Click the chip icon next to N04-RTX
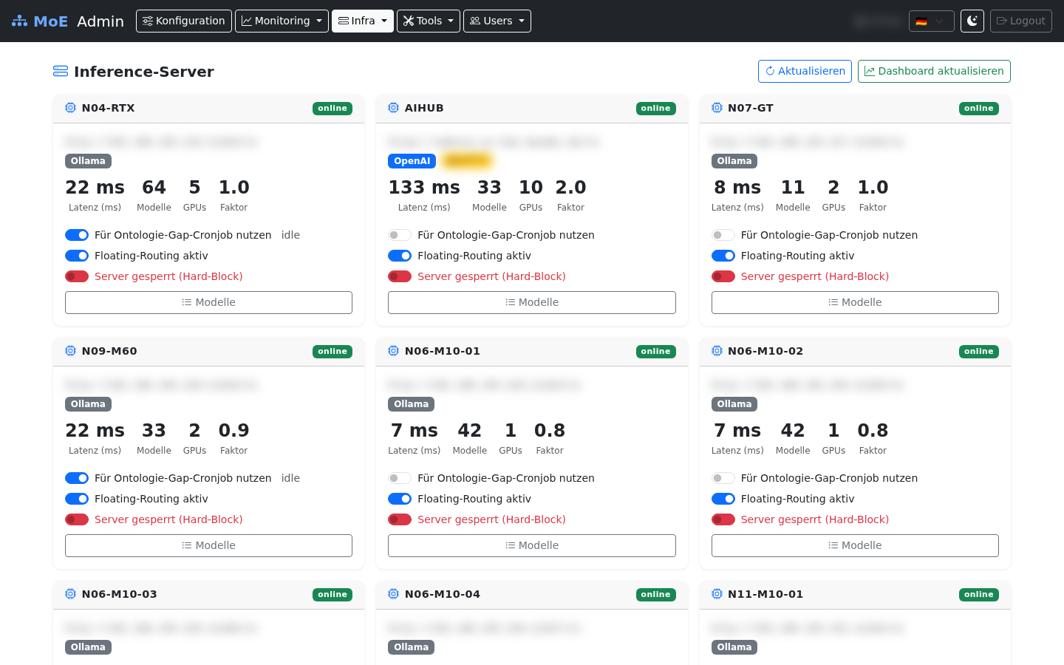1064x665 pixels. pyautogui.click(x=71, y=108)
